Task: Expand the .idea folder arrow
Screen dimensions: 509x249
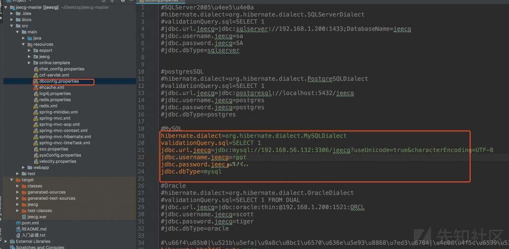Action: [12, 13]
